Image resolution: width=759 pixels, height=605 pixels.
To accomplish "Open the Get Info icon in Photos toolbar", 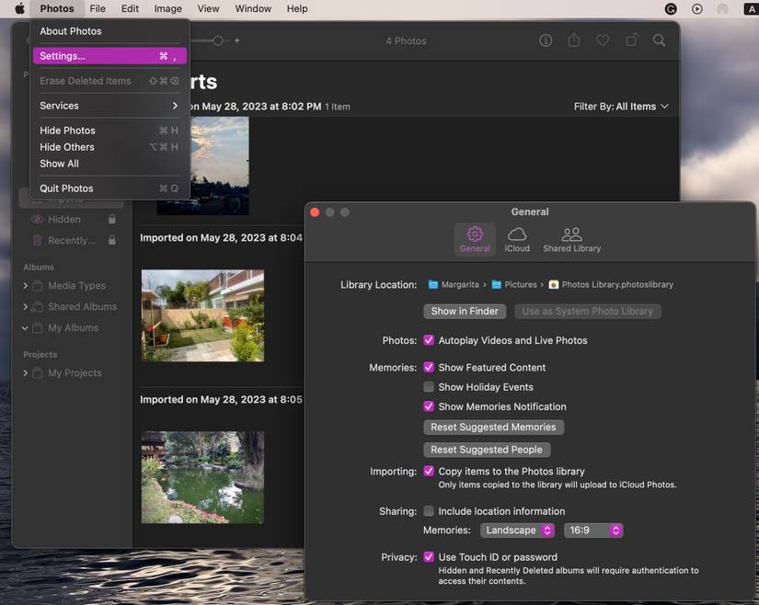I will pos(546,40).
